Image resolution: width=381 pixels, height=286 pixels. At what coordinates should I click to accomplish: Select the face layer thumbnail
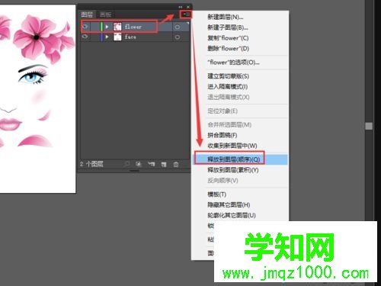click(x=117, y=37)
